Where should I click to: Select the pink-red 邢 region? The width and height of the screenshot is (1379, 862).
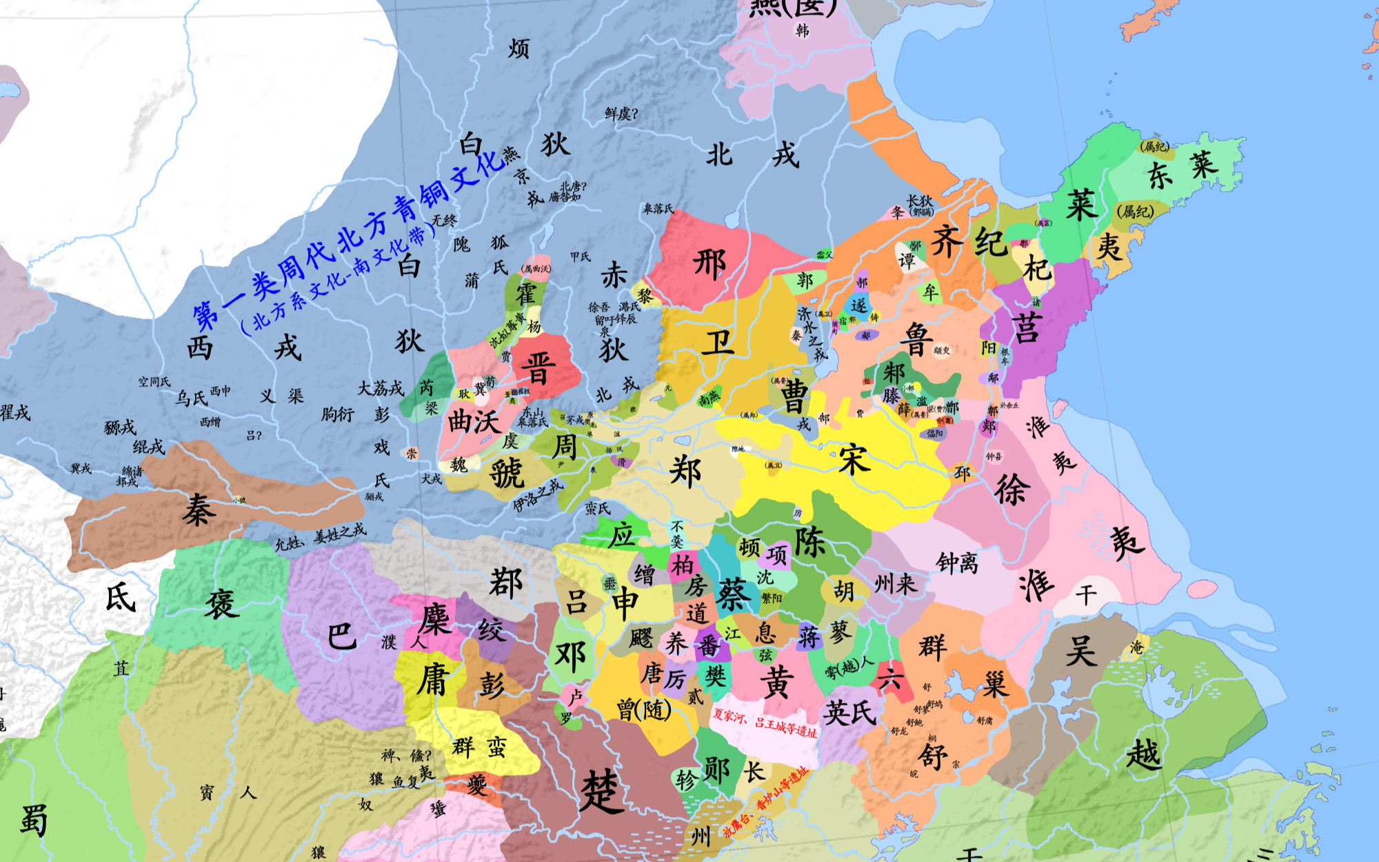click(x=709, y=263)
